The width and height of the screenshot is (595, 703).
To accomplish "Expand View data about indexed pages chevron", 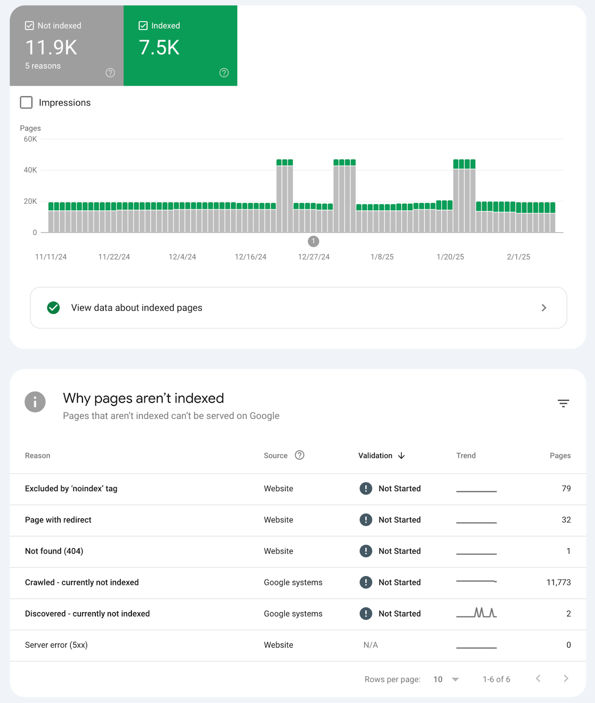I will point(544,308).
